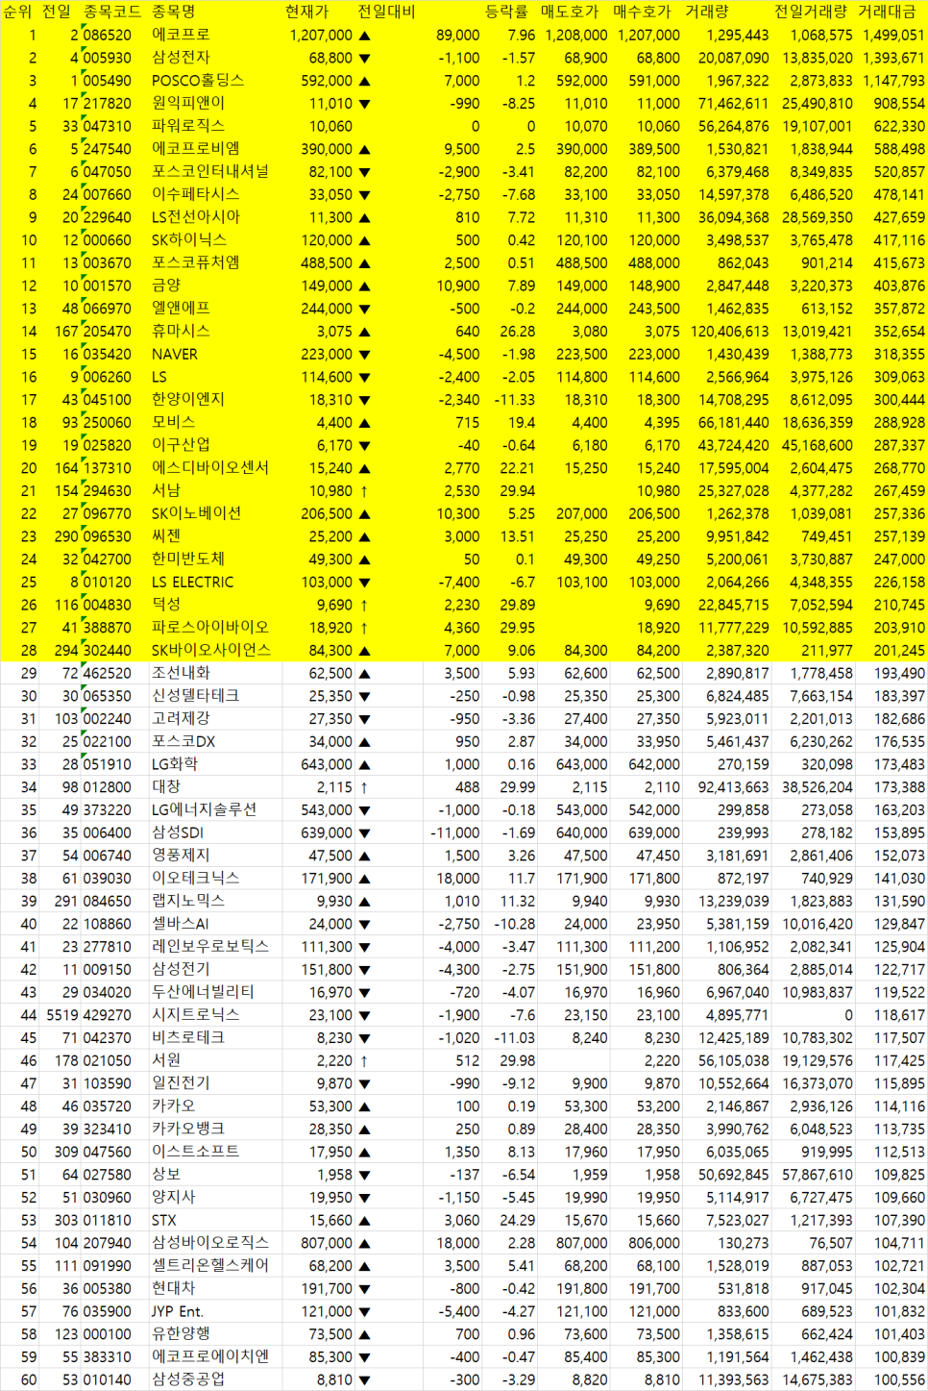Select the stock name LS전선아시아
Image resolution: width=928 pixels, height=1391 pixels.
pos(196,217)
